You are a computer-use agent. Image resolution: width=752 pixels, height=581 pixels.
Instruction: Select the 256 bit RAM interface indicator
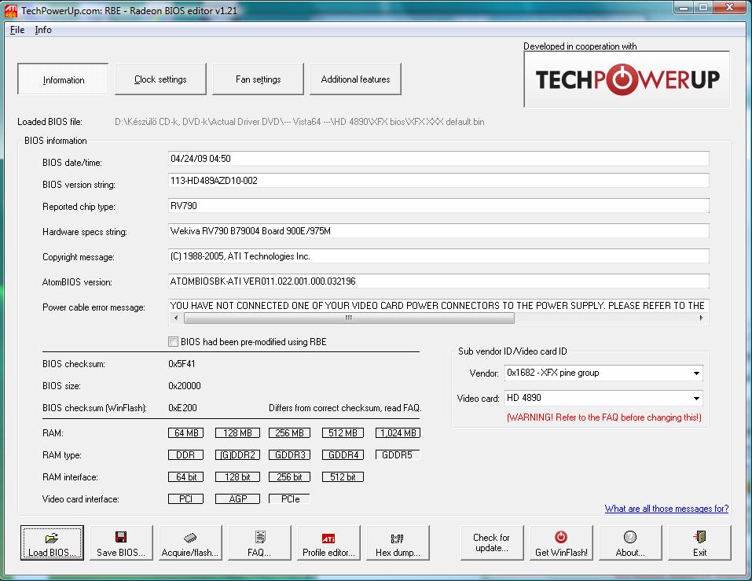(289, 477)
